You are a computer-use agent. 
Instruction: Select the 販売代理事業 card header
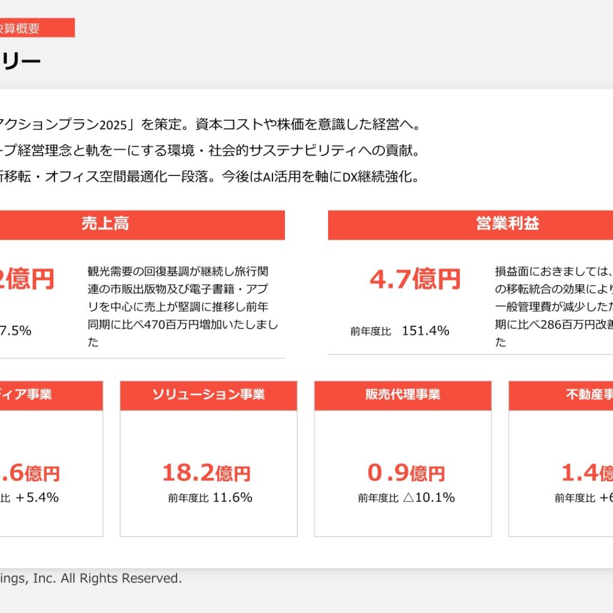tap(403, 395)
